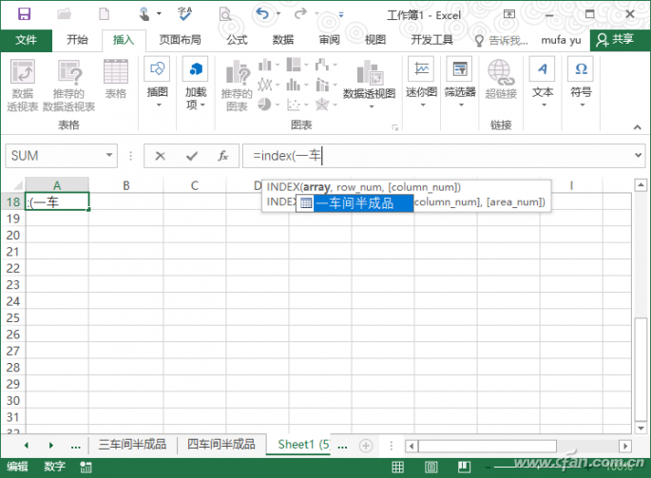
Task: Click the vertical scrollbar up arrow
Action: coord(641,184)
